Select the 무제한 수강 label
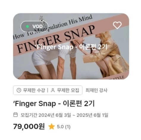This screenshot has height=140, width=141. click(34, 90)
